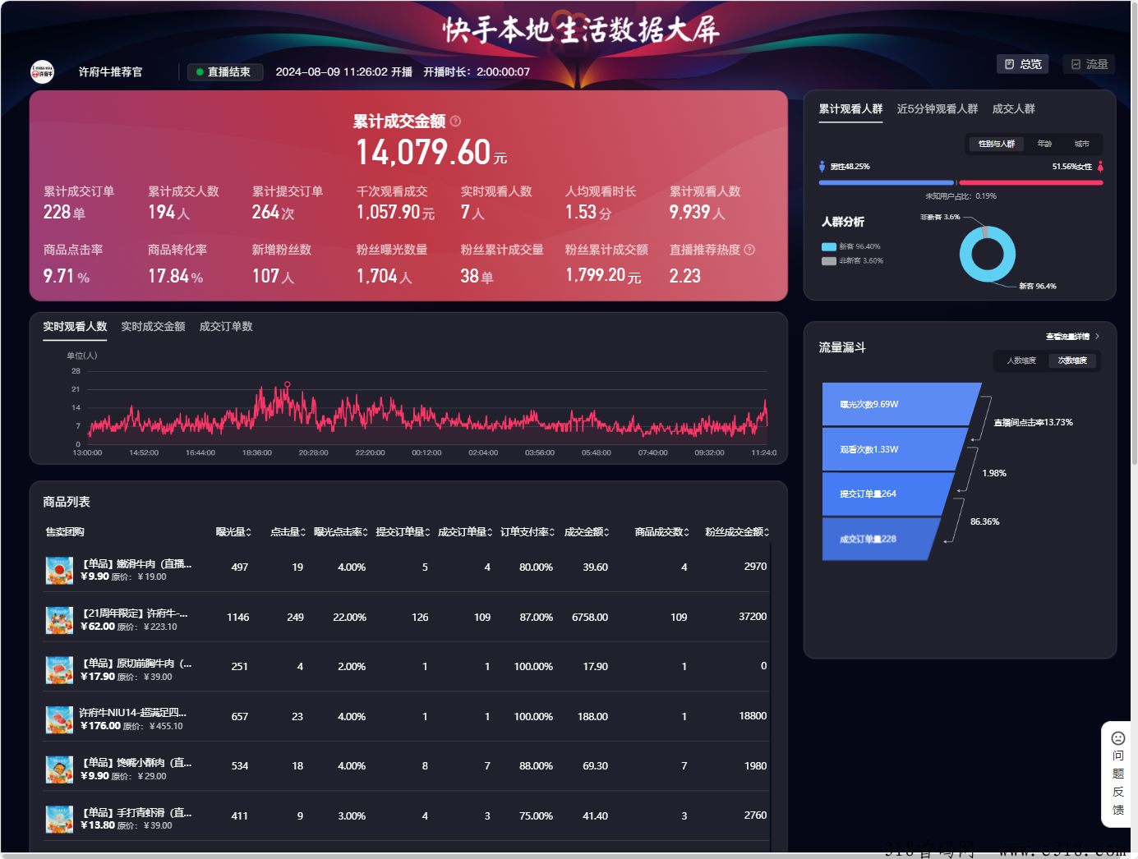The image size is (1138, 859).
Task: Select the 性别与人群 segment option
Action: click(x=997, y=144)
